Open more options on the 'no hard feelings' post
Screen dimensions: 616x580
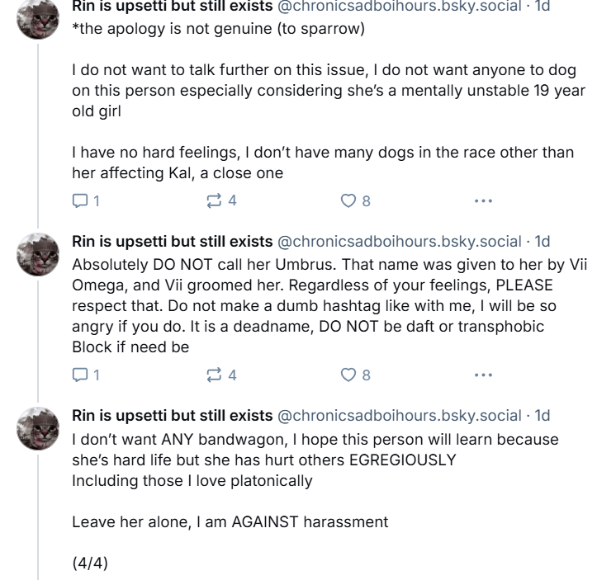483,201
